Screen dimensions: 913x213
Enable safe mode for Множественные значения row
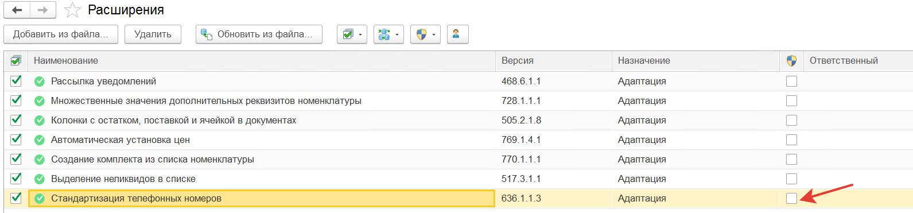coord(791,101)
